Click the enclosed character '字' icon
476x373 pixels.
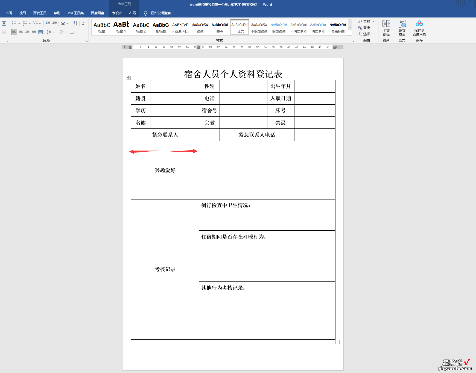point(4,32)
